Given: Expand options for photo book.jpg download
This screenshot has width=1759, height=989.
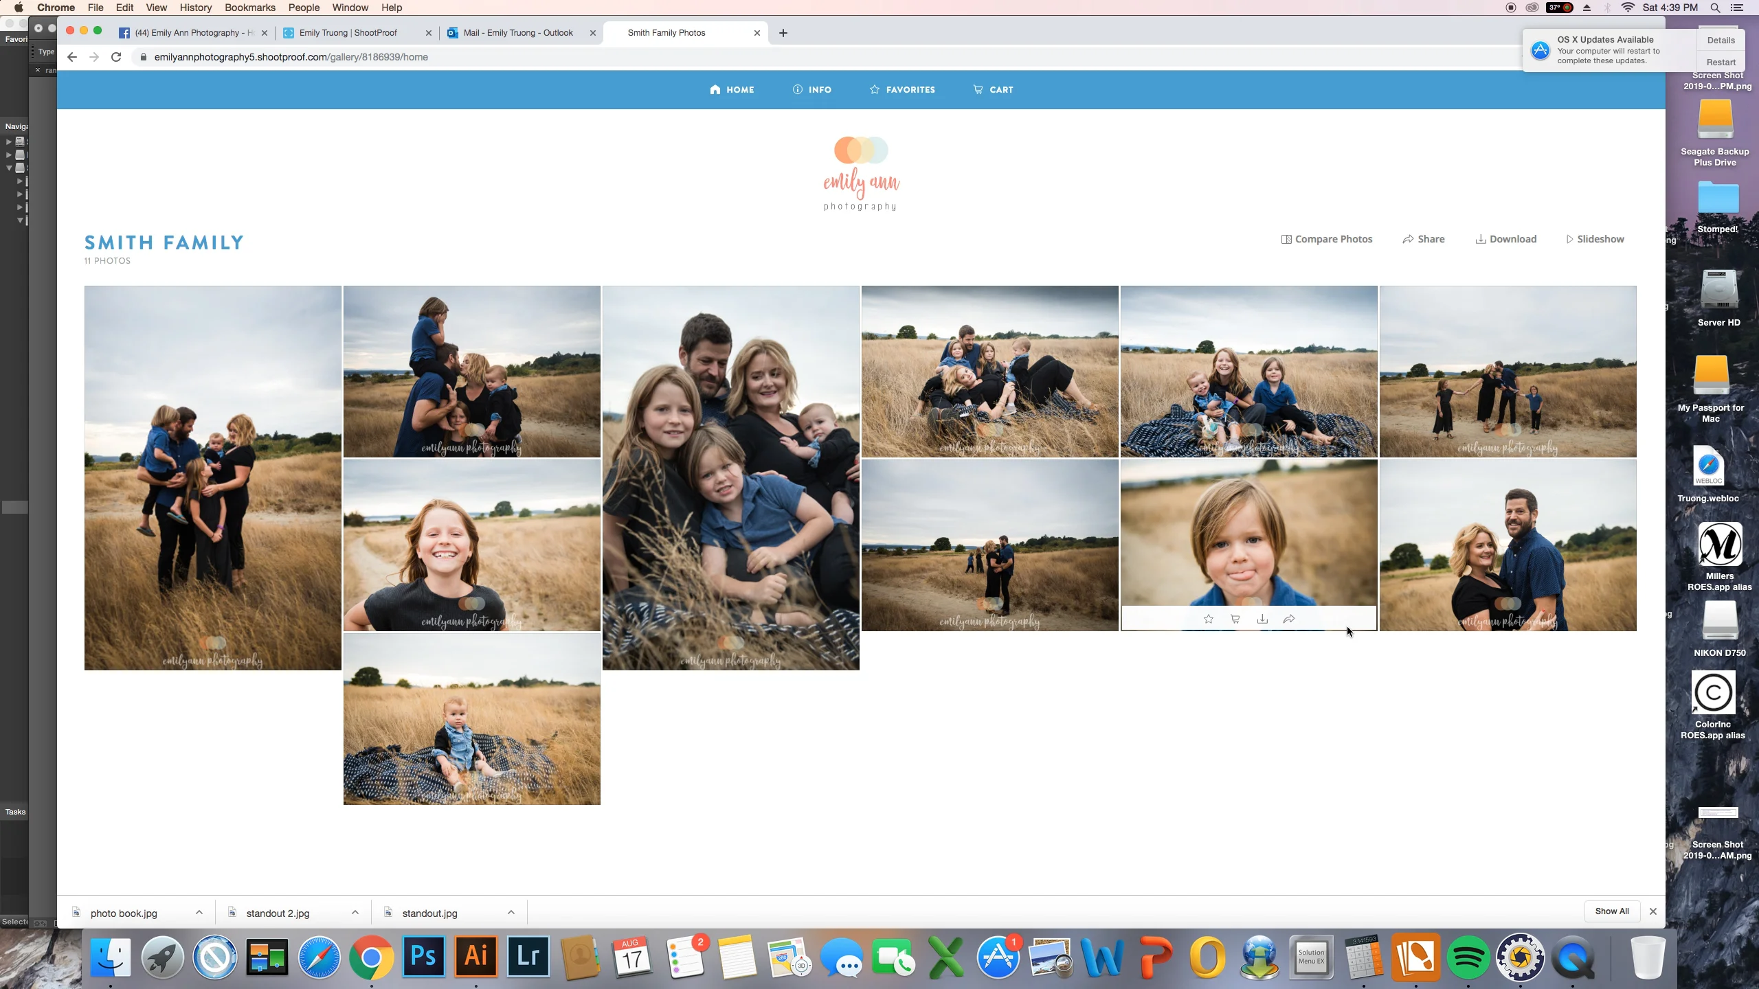Looking at the screenshot, I should [199, 912].
